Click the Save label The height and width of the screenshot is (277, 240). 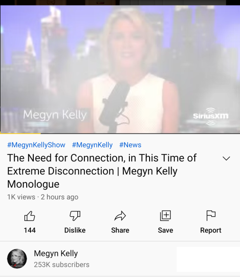(165, 230)
